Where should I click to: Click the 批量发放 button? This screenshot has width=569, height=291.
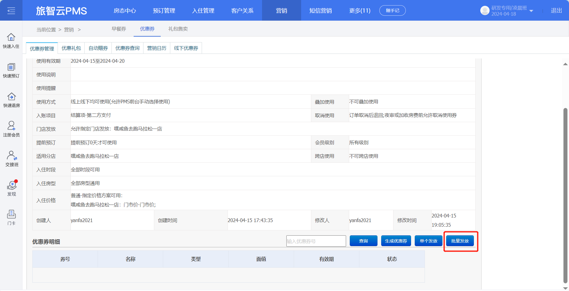(x=460, y=241)
